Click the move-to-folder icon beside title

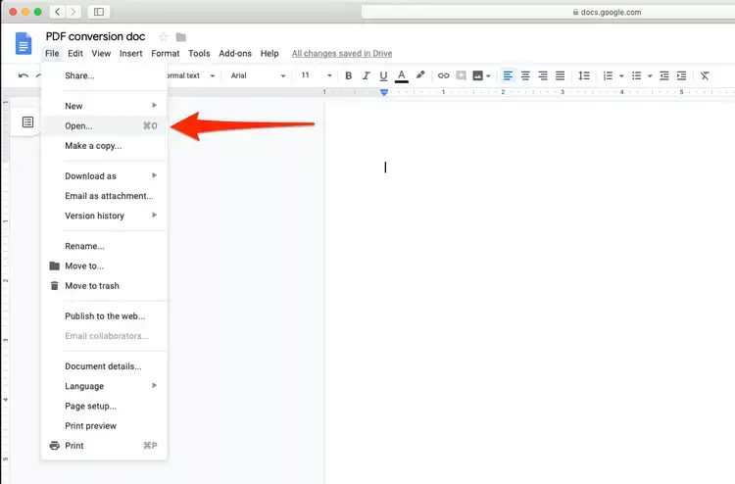(181, 37)
